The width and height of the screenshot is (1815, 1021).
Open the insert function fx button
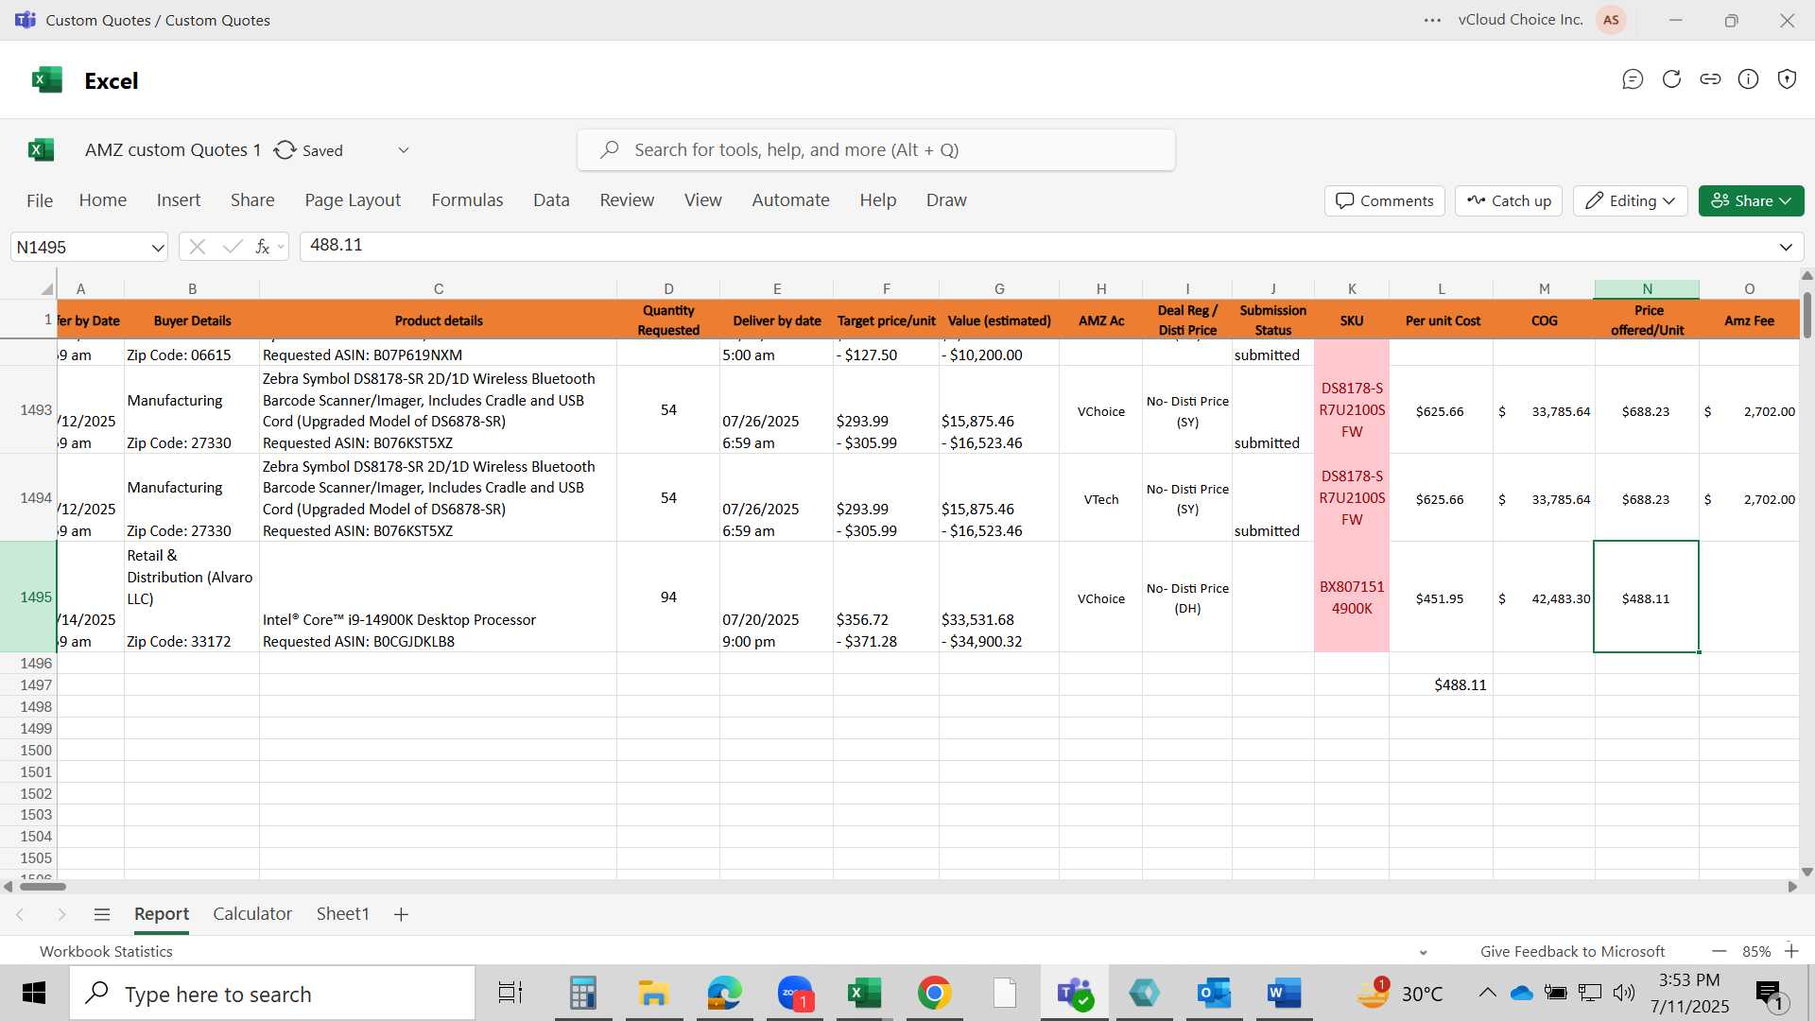click(x=263, y=247)
